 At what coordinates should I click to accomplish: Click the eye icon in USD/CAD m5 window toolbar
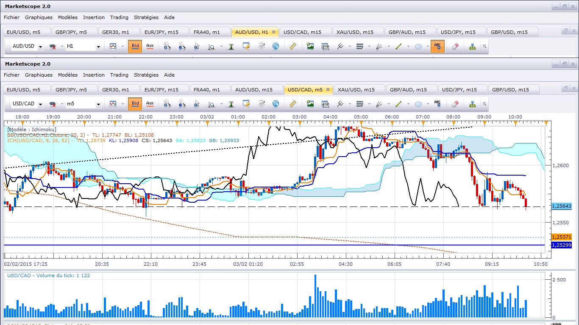coord(262,104)
